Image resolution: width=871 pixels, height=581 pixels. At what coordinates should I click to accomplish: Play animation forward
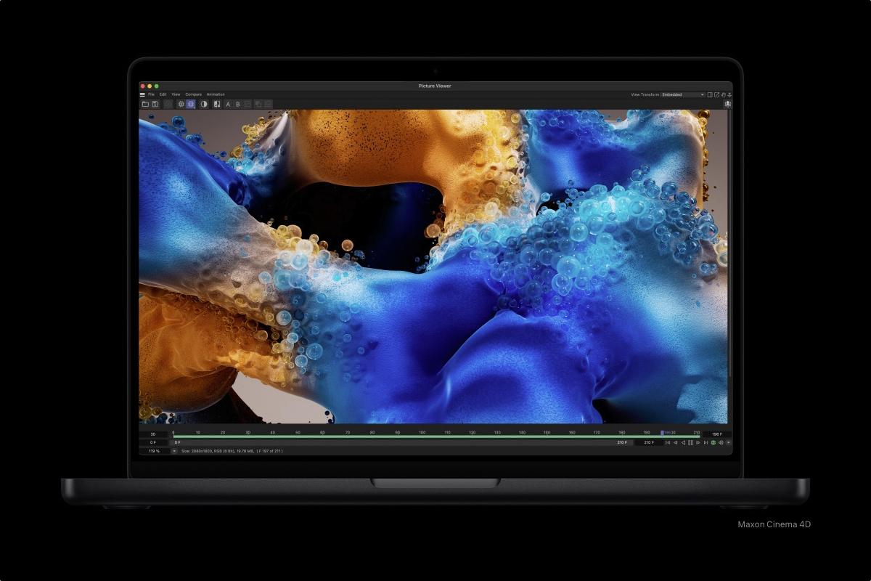tap(698, 442)
